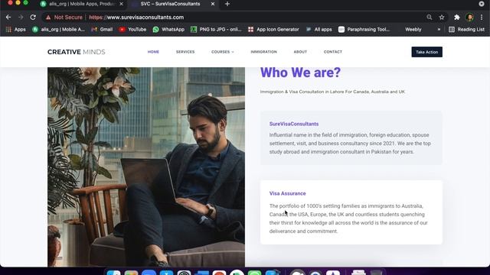Open the Chrome three-dot menu
This screenshot has height=275, width=490.
482,18
